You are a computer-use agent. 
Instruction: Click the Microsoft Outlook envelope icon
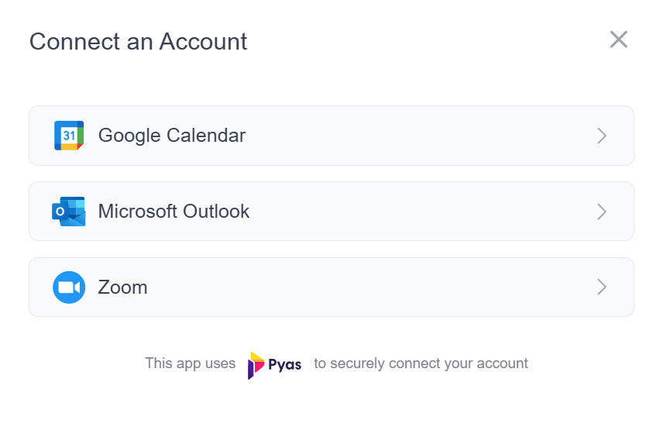tap(69, 212)
